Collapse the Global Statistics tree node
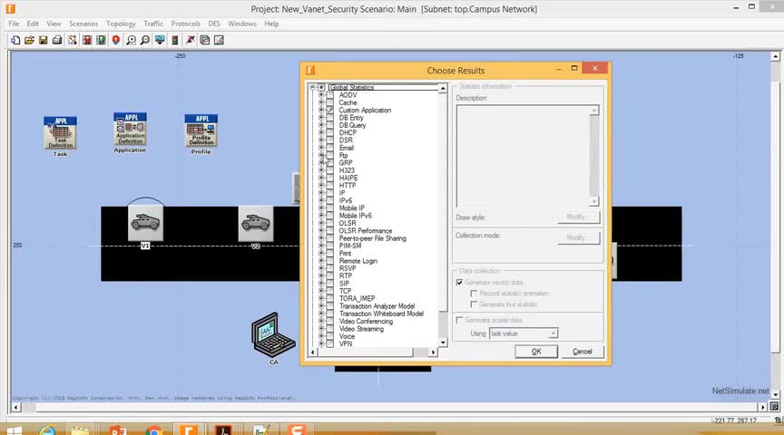Viewport: 784px width, 435px height. point(312,87)
